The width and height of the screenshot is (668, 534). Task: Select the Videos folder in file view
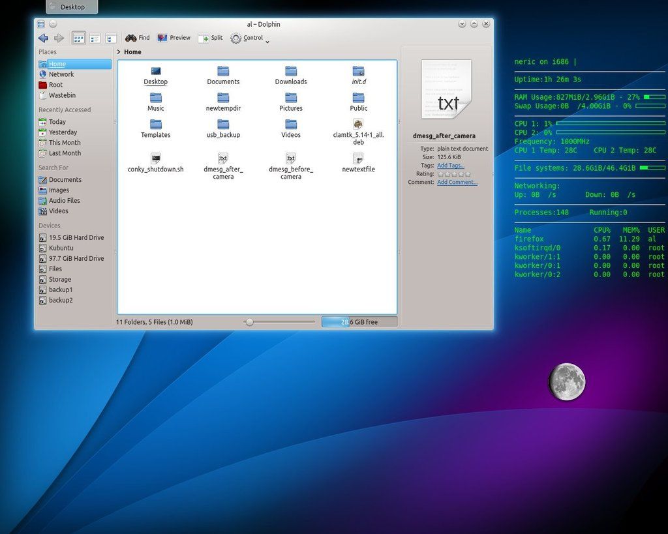click(x=291, y=129)
